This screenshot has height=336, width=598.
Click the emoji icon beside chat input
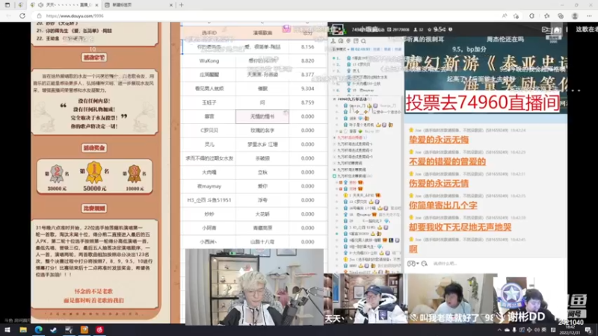click(x=425, y=264)
